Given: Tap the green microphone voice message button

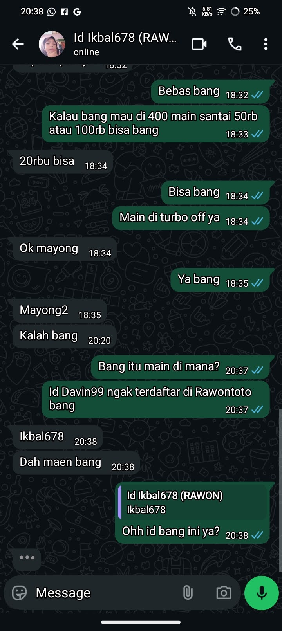Looking at the screenshot, I should pyautogui.click(x=262, y=593).
